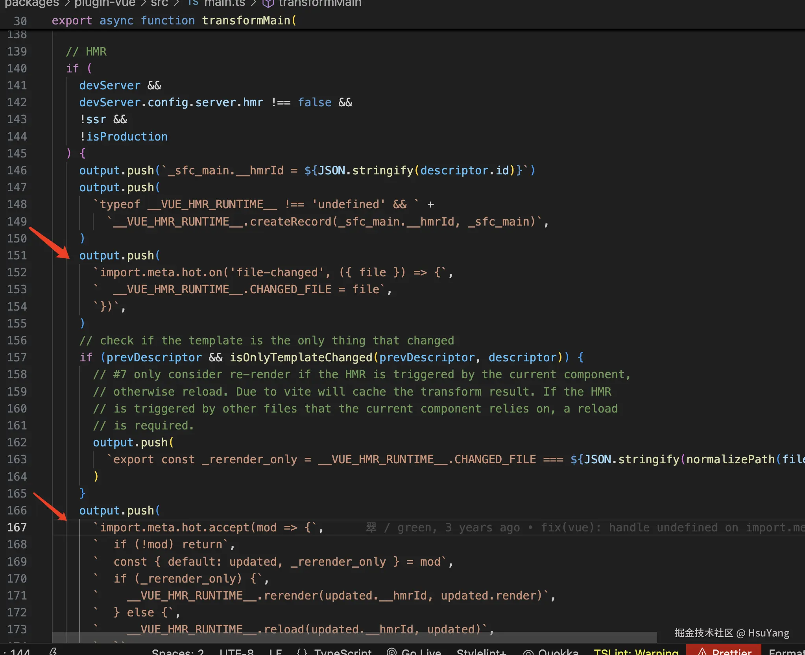The height and width of the screenshot is (655, 805).
Task: Open the transformMain symbol breadcrumb
Action: [x=319, y=3]
